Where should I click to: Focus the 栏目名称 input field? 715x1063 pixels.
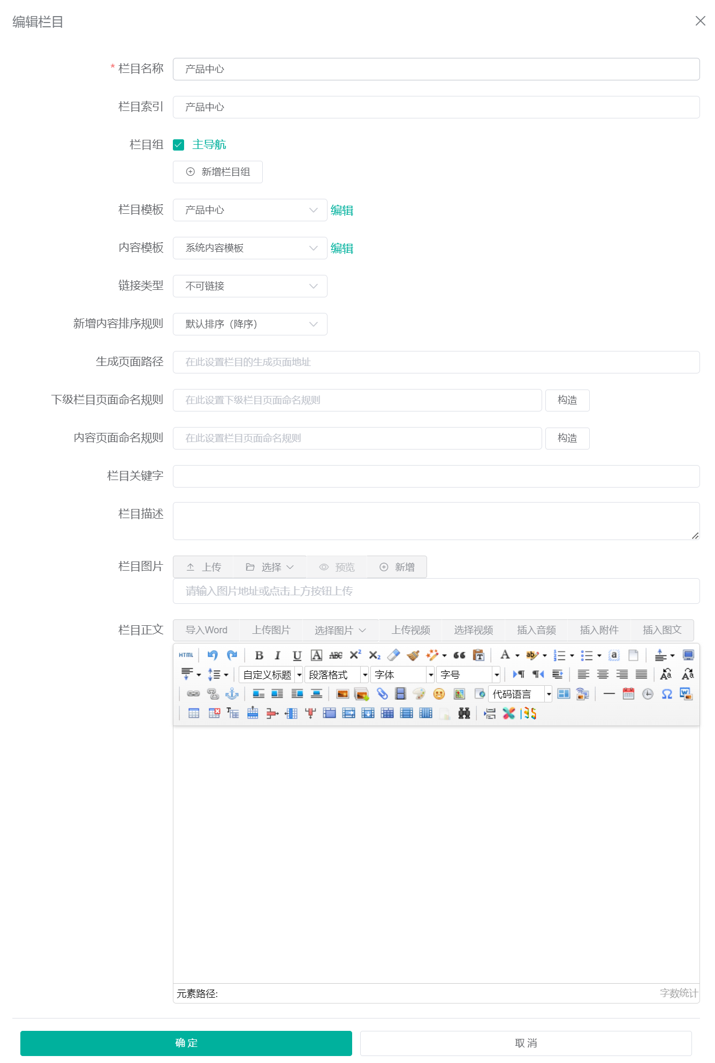436,69
